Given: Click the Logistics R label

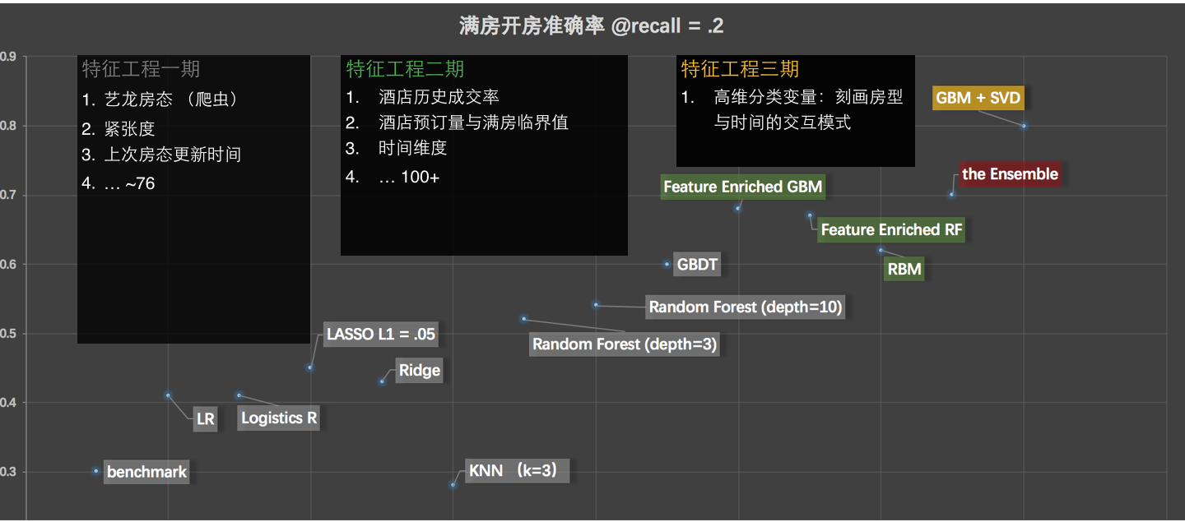Looking at the screenshot, I should click(x=279, y=418).
